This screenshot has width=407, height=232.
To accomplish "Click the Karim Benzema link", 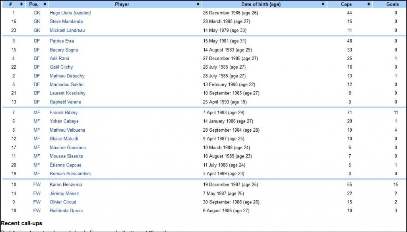I will pyautogui.click(x=66, y=185).
